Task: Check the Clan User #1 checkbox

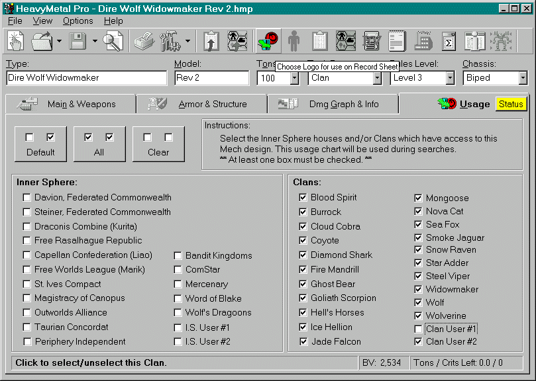Action: (418, 329)
